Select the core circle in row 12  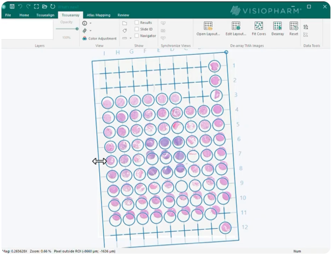(225, 228)
